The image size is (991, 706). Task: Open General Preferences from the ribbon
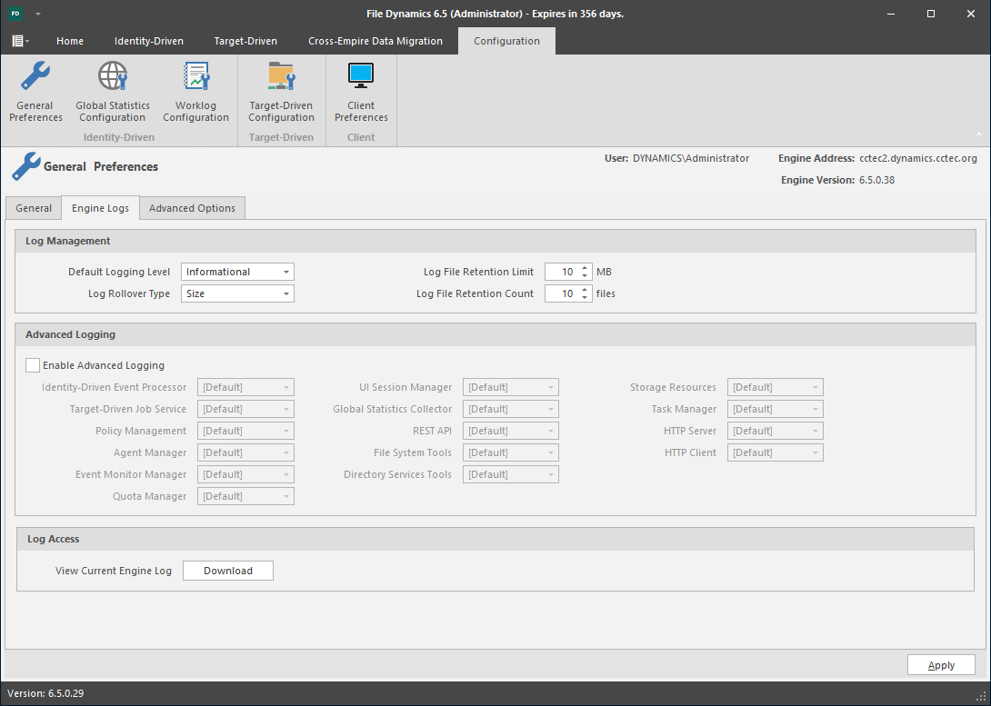[x=35, y=92]
